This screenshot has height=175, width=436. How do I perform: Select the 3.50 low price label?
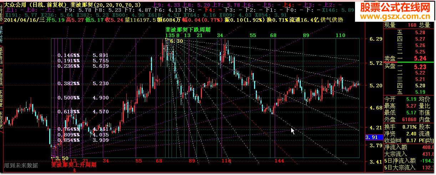tap(61, 158)
